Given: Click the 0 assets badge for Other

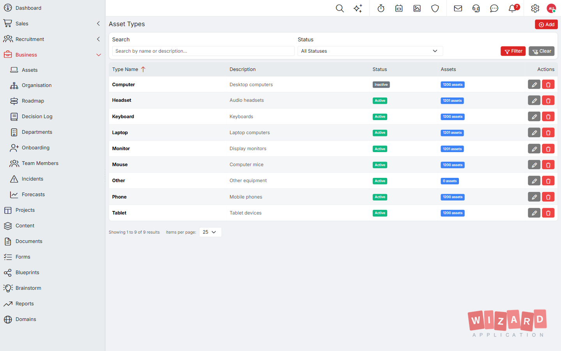Looking at the screenshot, I should (x=450, y=181).
